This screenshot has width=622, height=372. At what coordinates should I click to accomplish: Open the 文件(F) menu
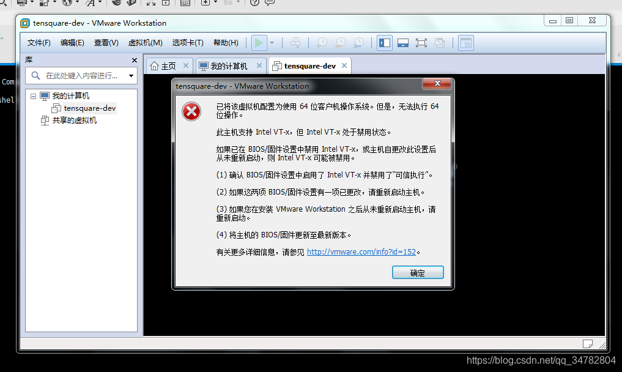39,42
